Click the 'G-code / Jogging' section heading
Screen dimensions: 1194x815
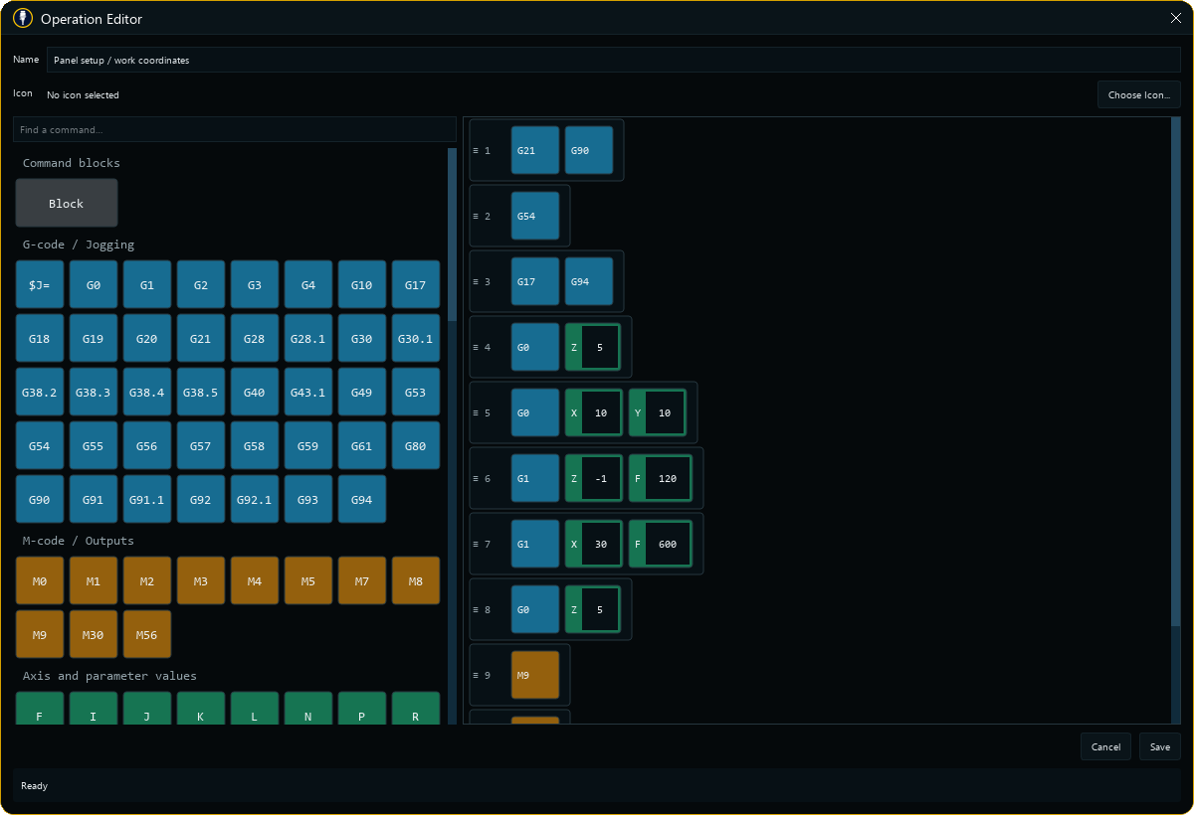[x=79, y=244]
